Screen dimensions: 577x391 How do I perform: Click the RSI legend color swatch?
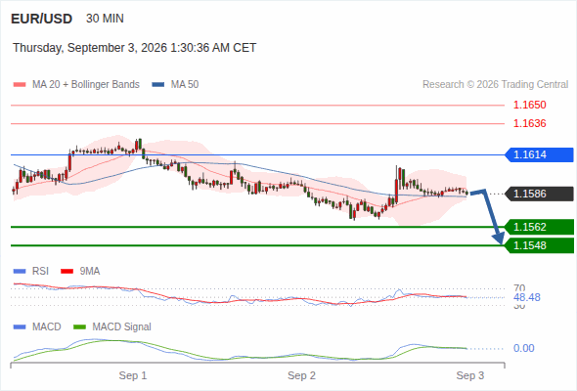pyautogui.click(x=20, y=272)
